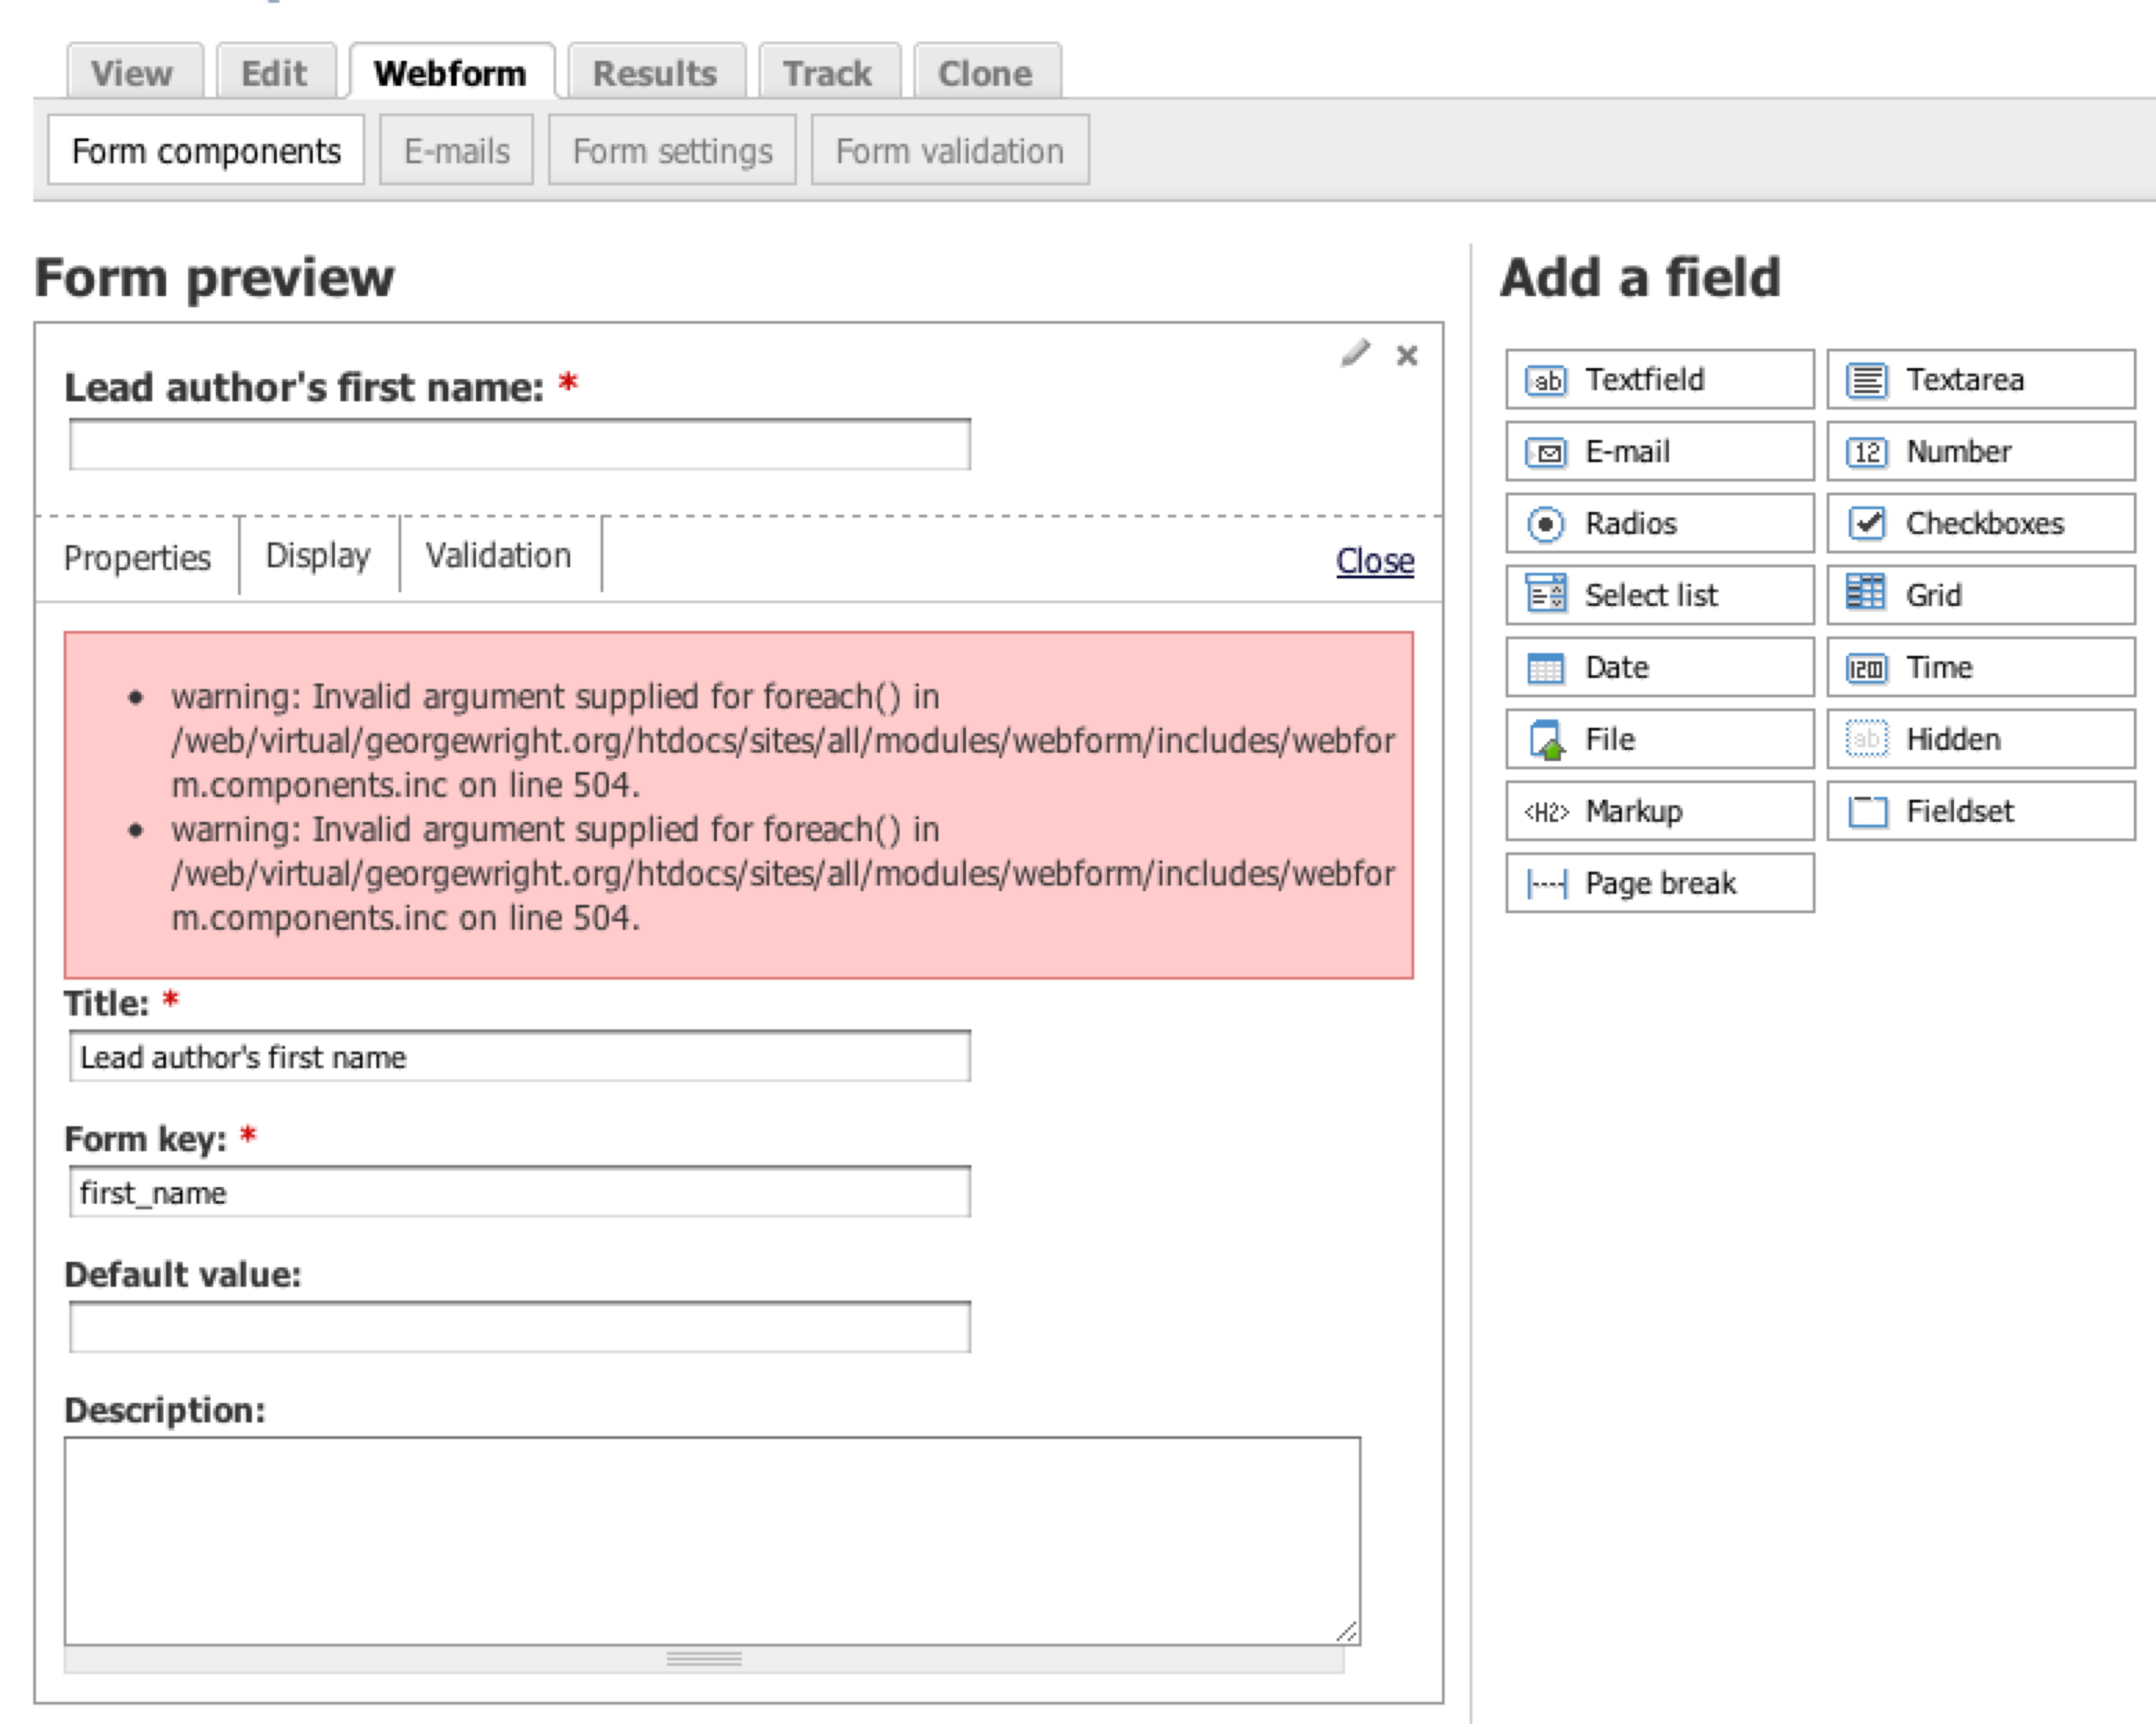Remove the field with the X icon
This screenshot has width=2156, height=1724.
coord(1407,356)
